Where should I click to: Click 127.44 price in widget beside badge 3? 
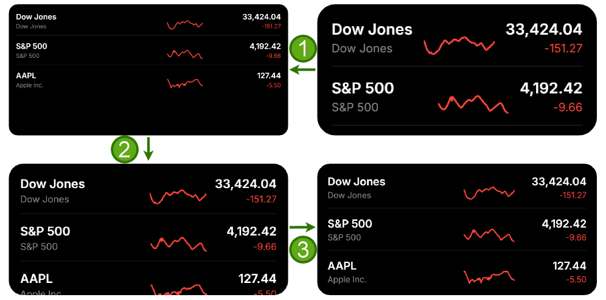569,266
